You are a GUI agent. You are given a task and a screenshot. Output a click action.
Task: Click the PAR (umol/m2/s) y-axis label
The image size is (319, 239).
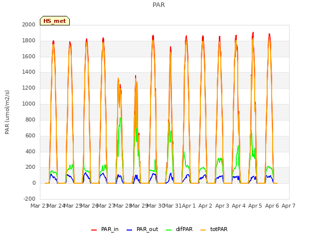pyautogui.click(x=7, y=112)
